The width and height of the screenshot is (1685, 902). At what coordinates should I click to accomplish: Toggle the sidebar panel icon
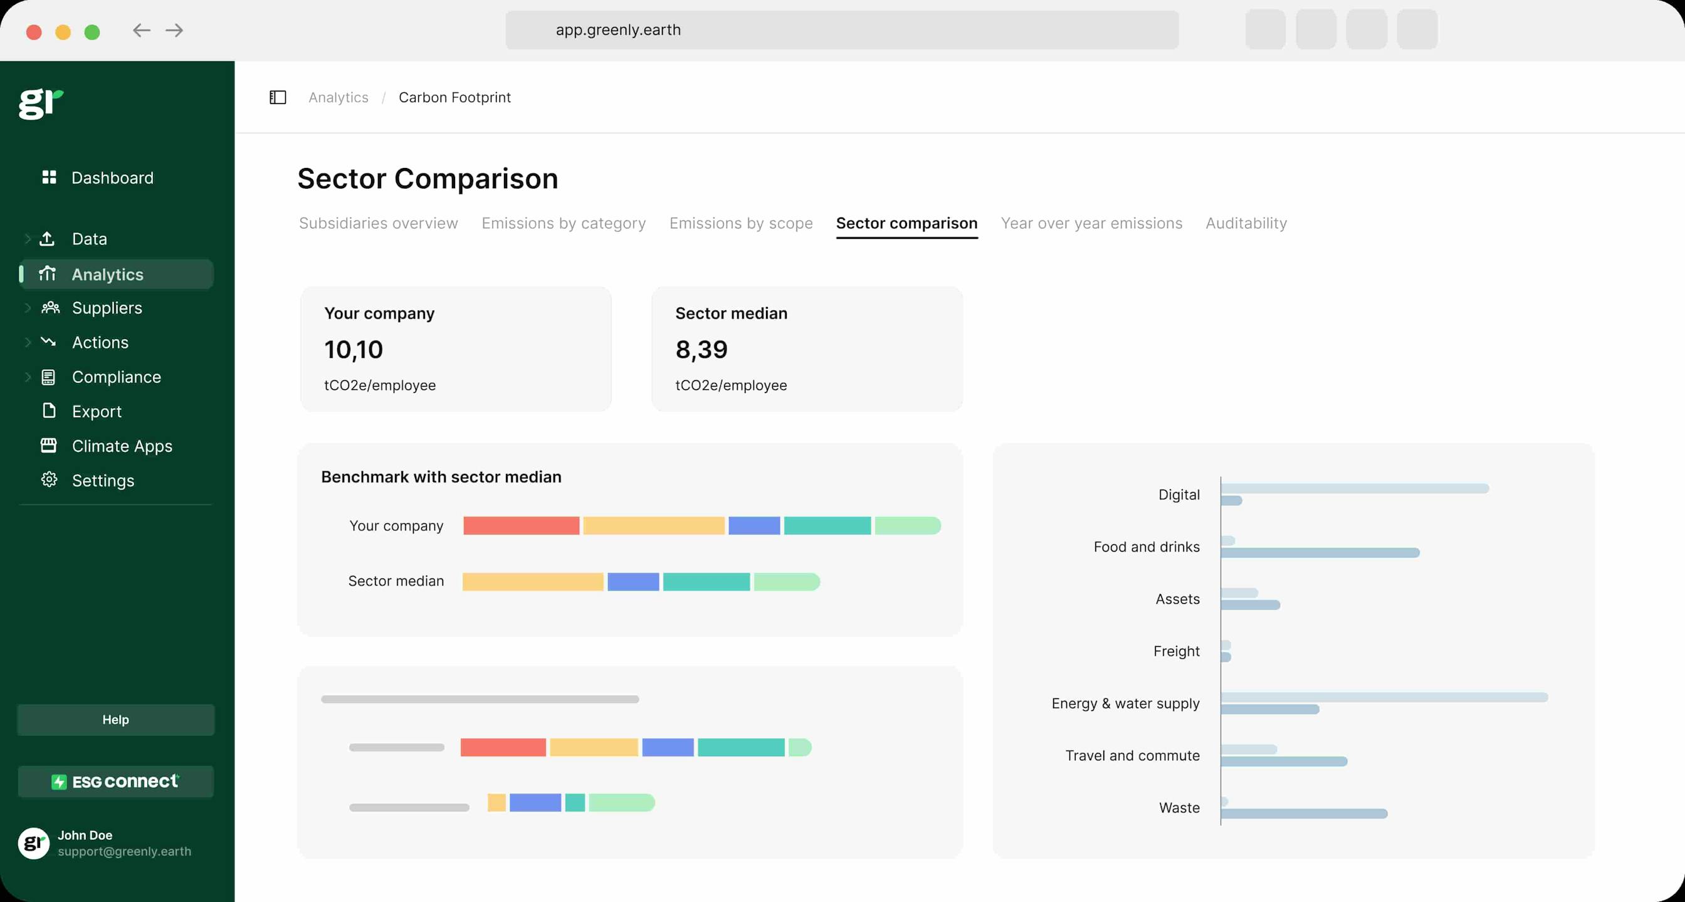tap(278, 97)
